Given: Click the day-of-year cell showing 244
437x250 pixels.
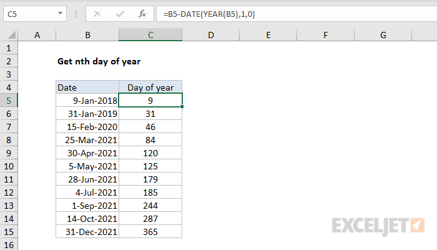Looking at the screenshot, I should pos(150,206).
